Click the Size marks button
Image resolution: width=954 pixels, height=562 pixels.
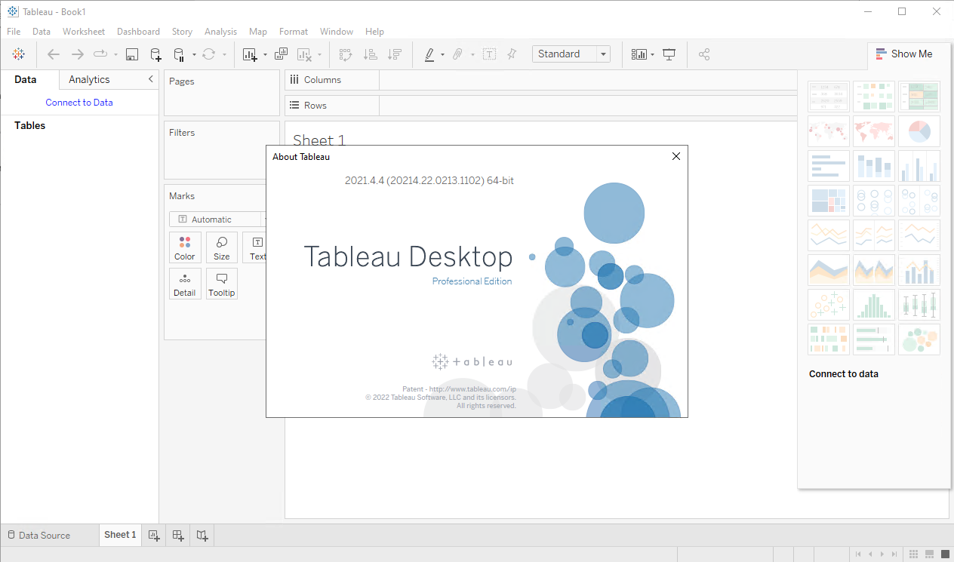tap(221, 247)
